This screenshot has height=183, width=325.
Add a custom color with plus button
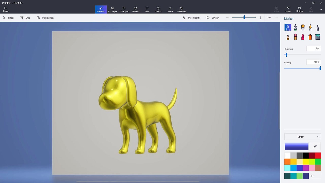pyautogui.click(x=312, y=176)
